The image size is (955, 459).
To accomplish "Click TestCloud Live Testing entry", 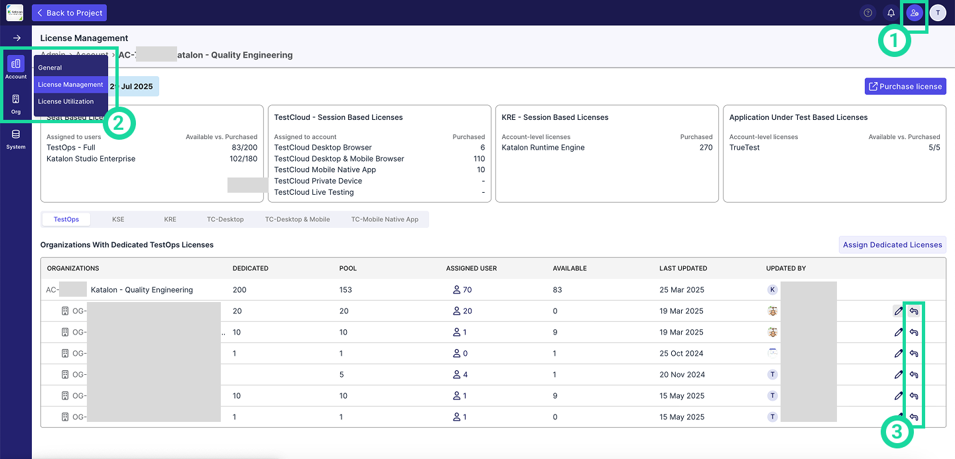I will click(x=314, y=192).
